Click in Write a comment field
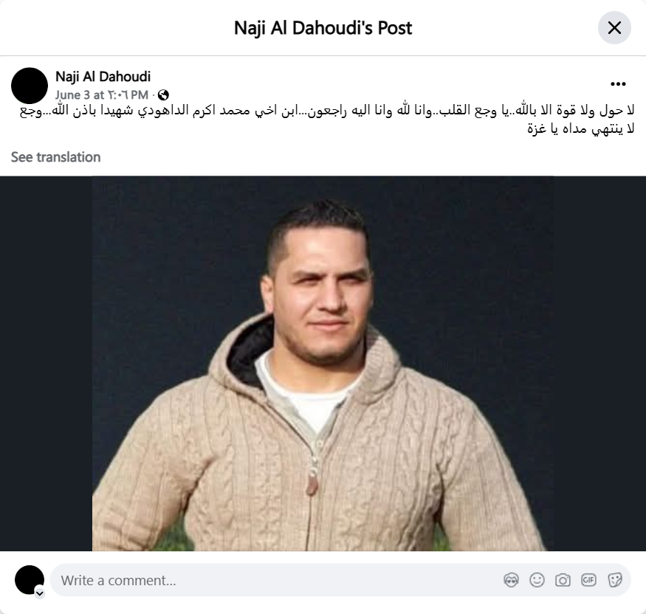Viewport: 646px width, 614px height. click(280, 580)
